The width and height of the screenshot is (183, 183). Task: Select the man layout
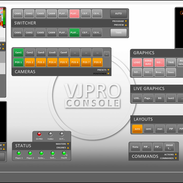[160, 129]
